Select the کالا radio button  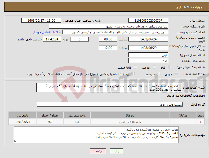click(169, 67)
